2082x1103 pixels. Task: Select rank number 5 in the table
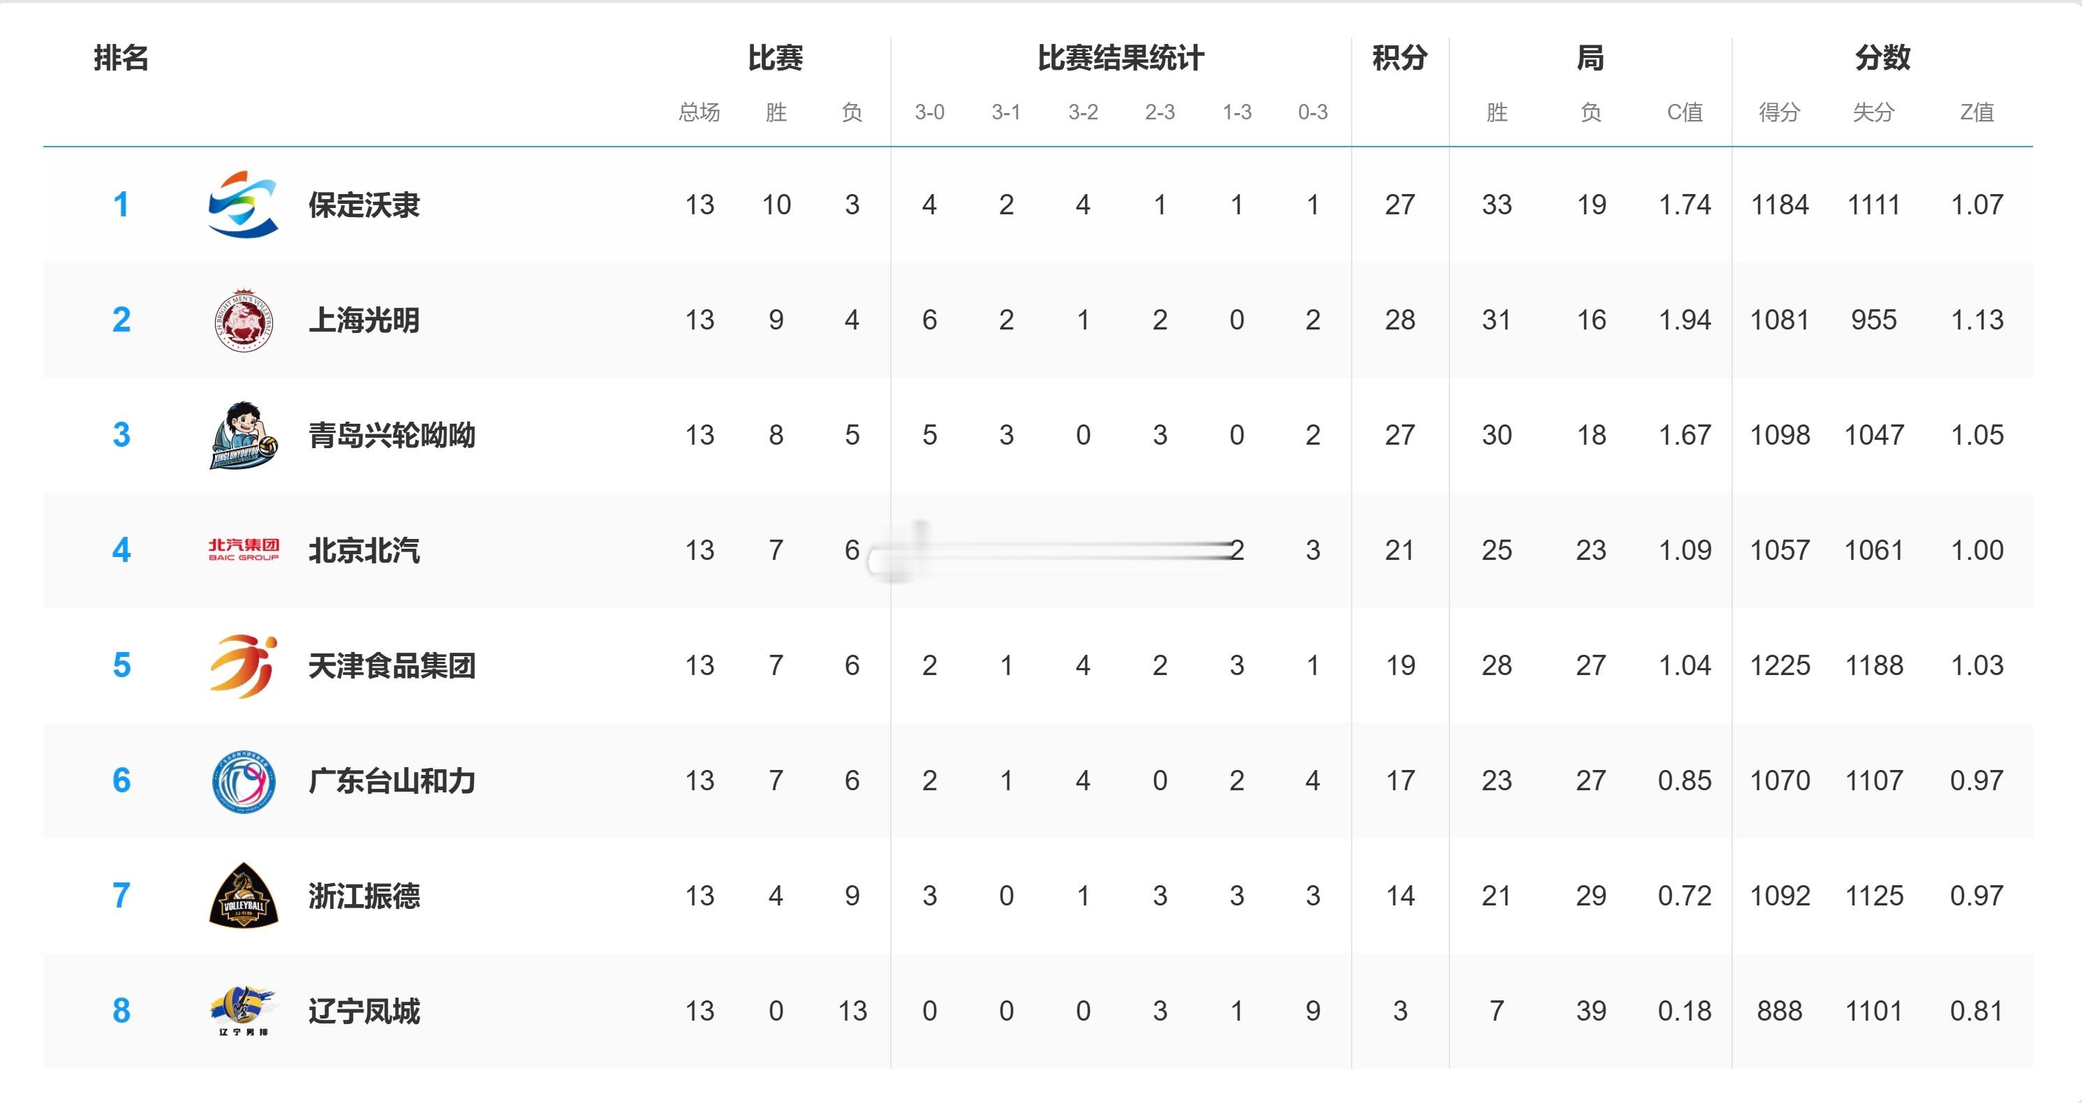(121, 665)
